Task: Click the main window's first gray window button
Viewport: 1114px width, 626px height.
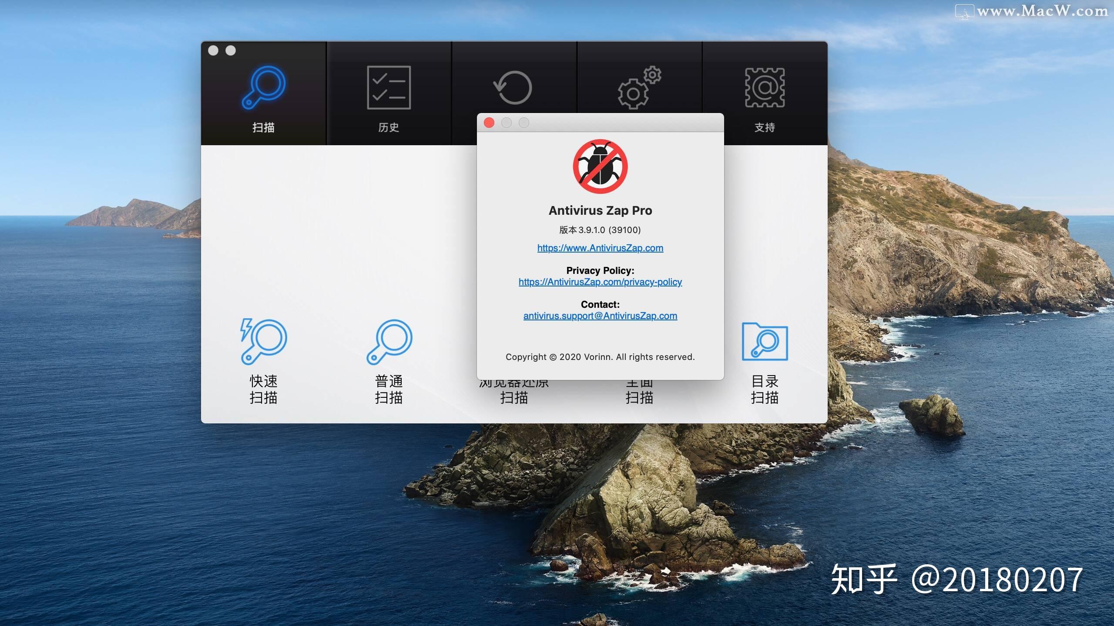Action: point(213,50)
